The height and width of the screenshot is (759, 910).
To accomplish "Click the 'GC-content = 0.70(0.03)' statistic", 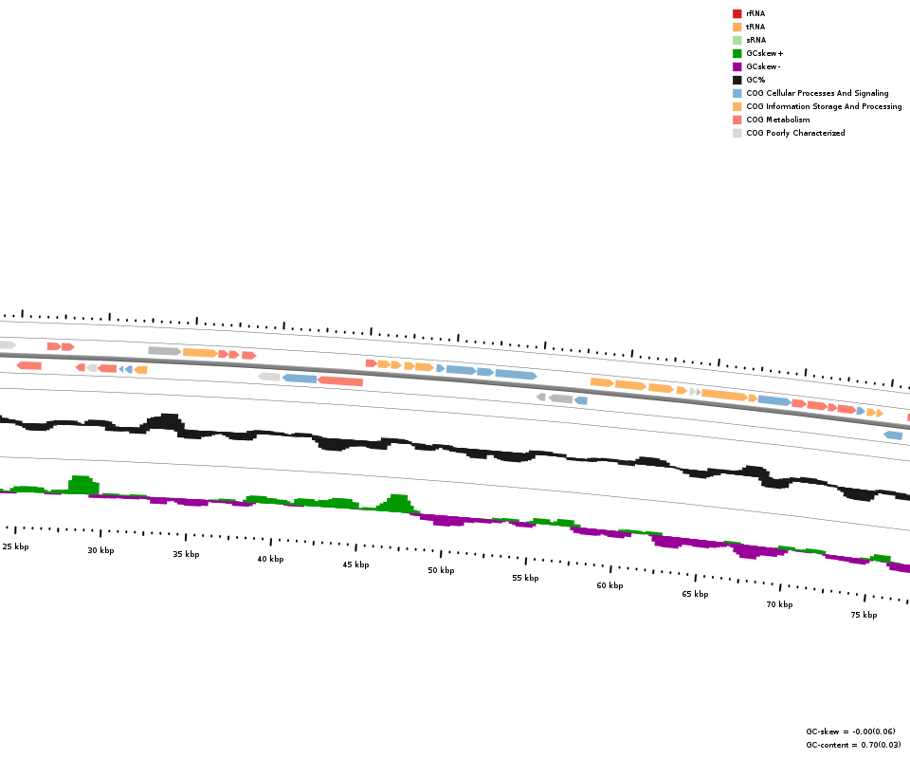I will [x=854, y=745].
